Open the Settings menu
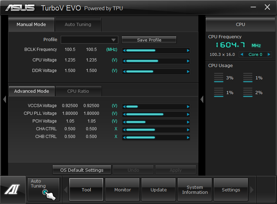The height and width of the screenshot is (204, 277). click(231, 190)
